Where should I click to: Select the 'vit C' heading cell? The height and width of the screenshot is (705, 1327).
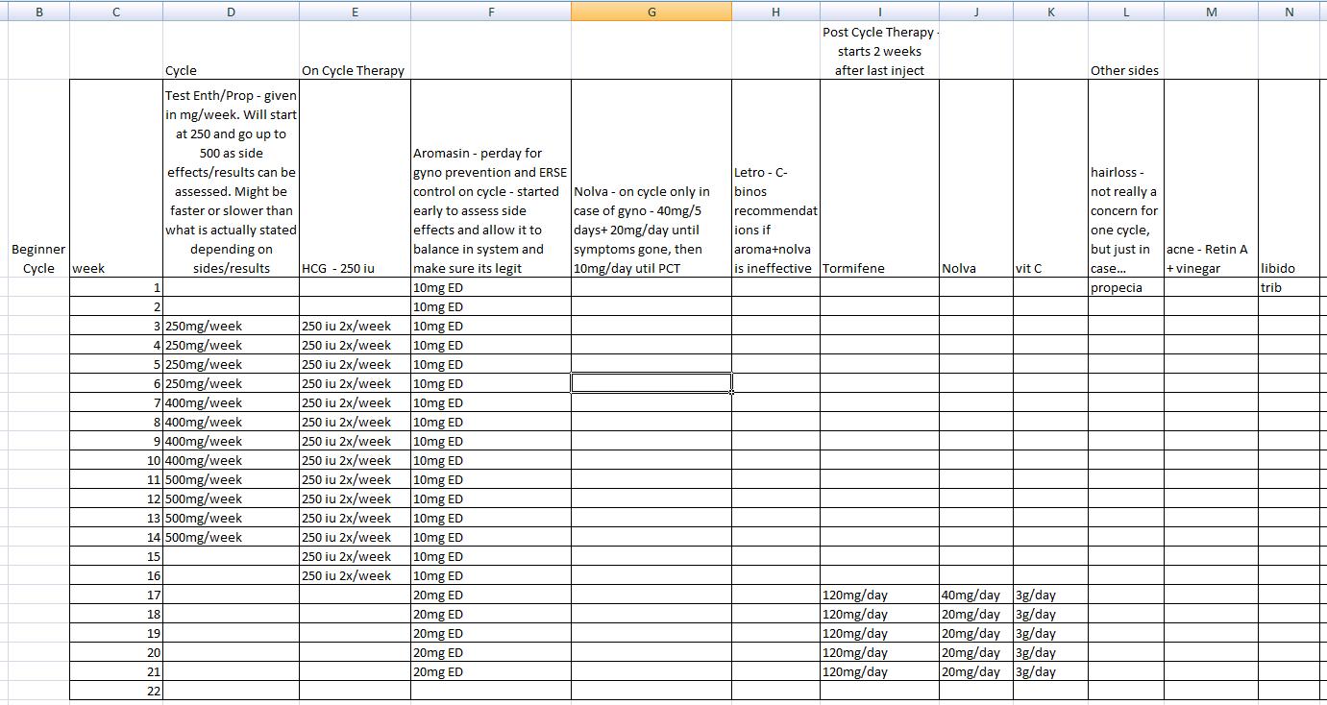(x=1050, y=268)
